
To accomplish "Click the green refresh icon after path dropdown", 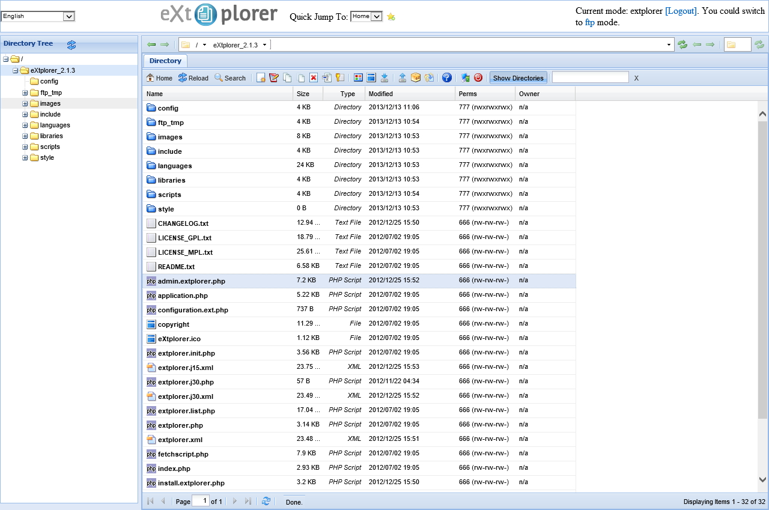I will pyautogui.click(x=682, y=44).
